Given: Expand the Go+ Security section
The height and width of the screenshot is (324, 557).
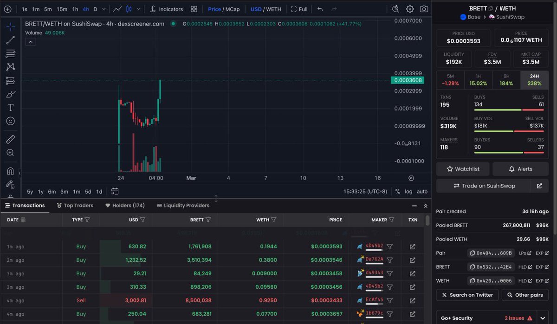Looking at the screenshot, I should coord(543,318).
